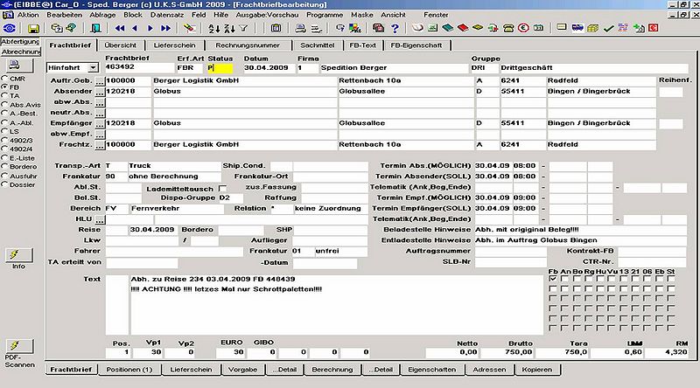The width and height of the screenshot is (700, 388).
Task: Jump to the first record with double-left arrow
Action: (120, 29)
